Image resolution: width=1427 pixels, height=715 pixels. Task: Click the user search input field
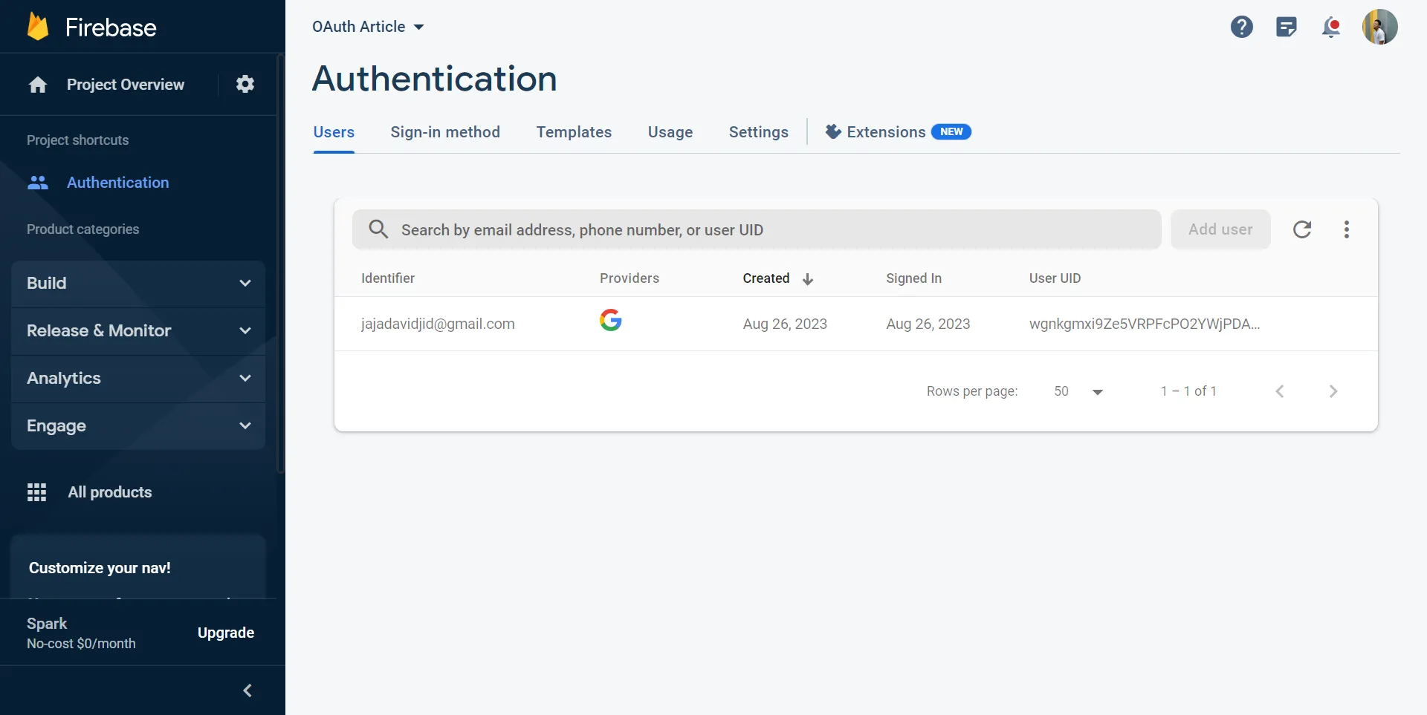[743, 229]
